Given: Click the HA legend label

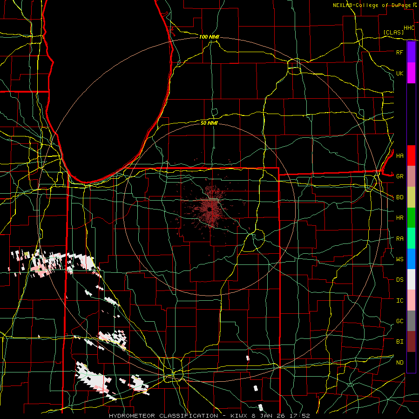Looking at the screenshot, I should click(x=399, y=155).
